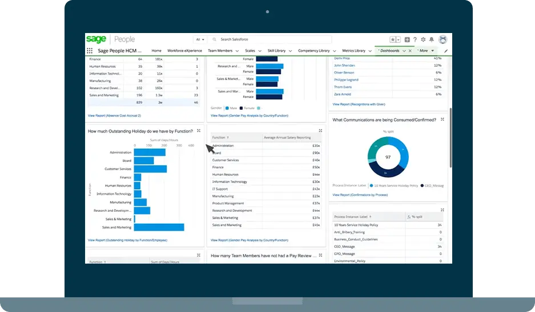Click Philippe Legrand name link
535x312 pixels.
click(346, 80)
